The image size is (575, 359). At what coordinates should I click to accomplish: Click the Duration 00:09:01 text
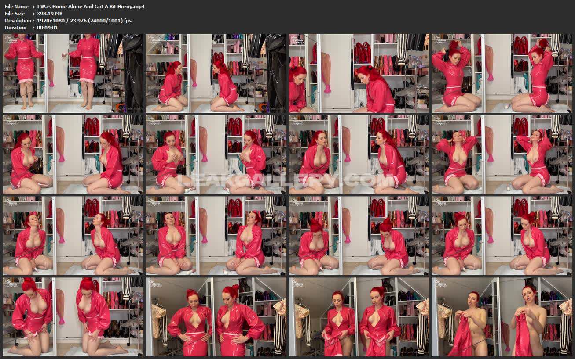[48, 28]
